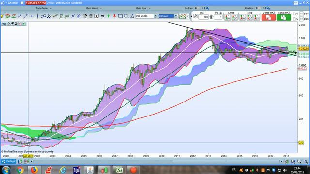The width and height of the screenshot is (310, 174).
Task: Click the second Limite order icon
Action: coord(234,17)
